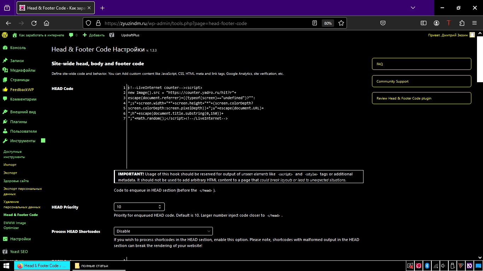This screenshot has width=483, height=271.
Task: Click the Добавить plus item
Action: [94, 35]
